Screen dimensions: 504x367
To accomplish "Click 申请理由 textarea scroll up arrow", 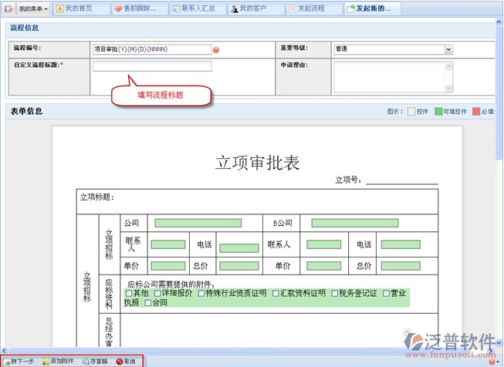I will coord(448,66).
